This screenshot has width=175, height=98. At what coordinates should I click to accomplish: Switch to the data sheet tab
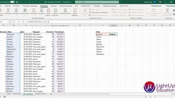pyautogui.click(x=8, y=94)
